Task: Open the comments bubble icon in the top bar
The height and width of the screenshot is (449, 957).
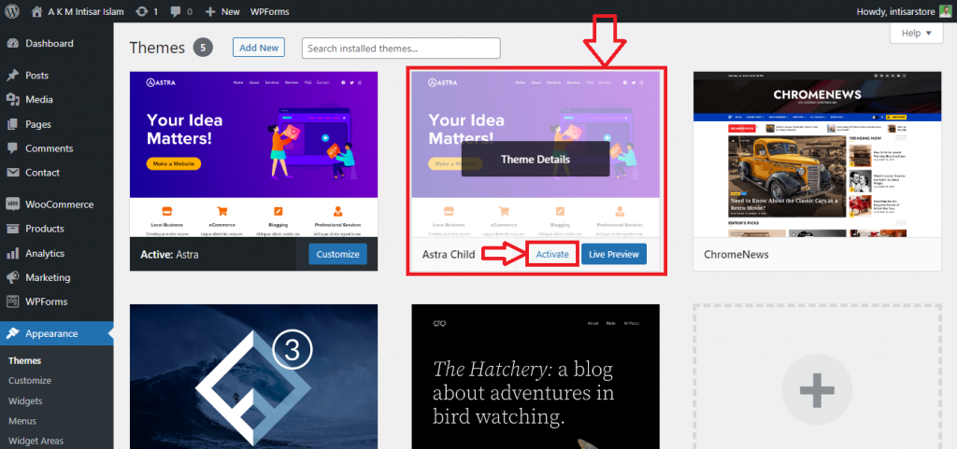Action: tap(176, 11)
